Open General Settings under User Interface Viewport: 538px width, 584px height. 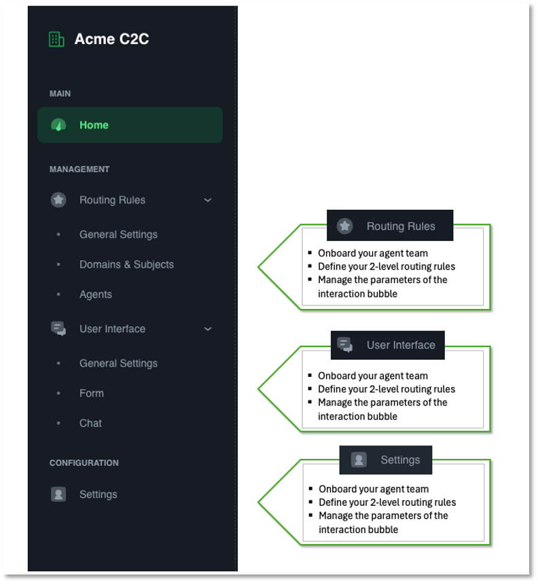(118, 363)
